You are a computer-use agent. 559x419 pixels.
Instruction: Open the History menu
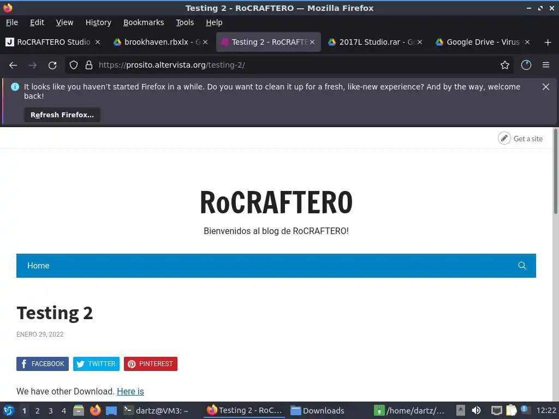(98, 22)
